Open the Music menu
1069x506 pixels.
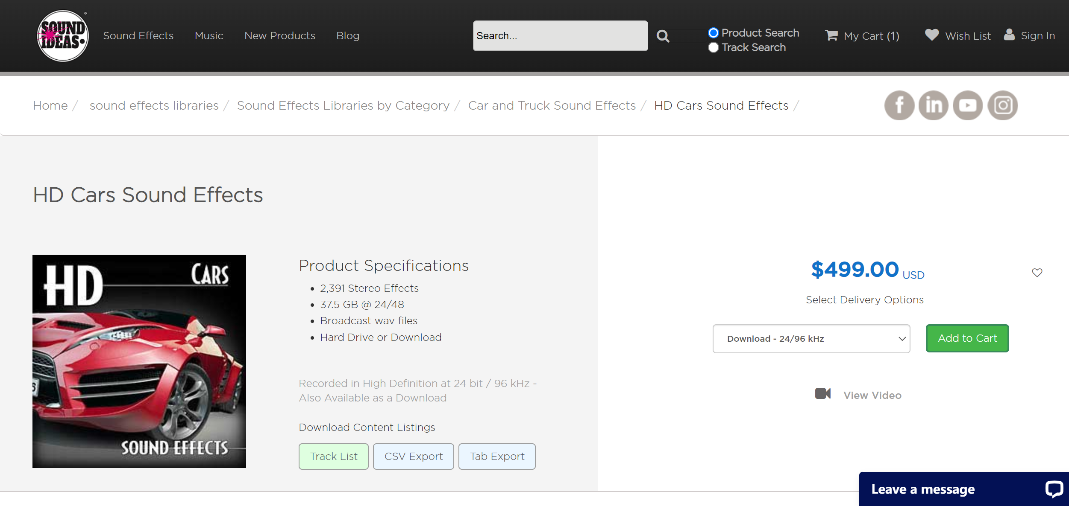209,36
